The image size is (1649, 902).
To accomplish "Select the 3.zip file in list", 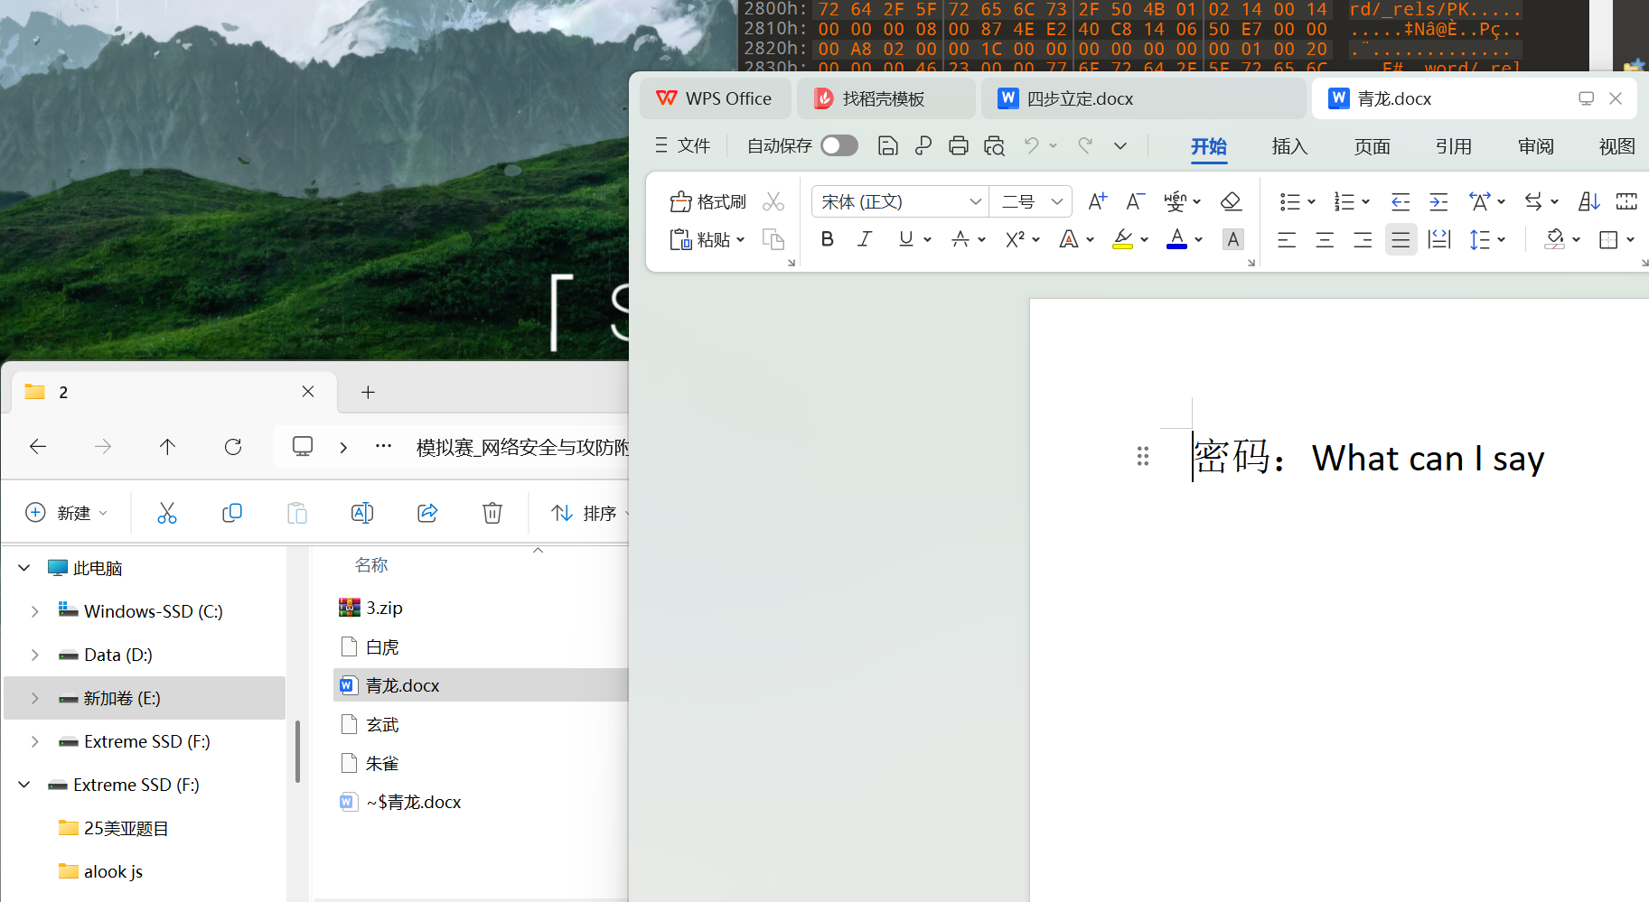I will (x=384, y=608).
